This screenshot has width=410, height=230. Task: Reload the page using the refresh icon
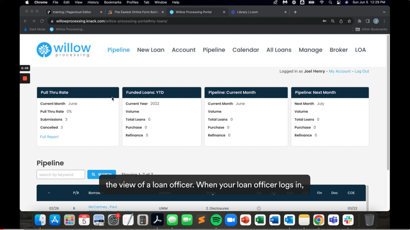click(42, 21)
